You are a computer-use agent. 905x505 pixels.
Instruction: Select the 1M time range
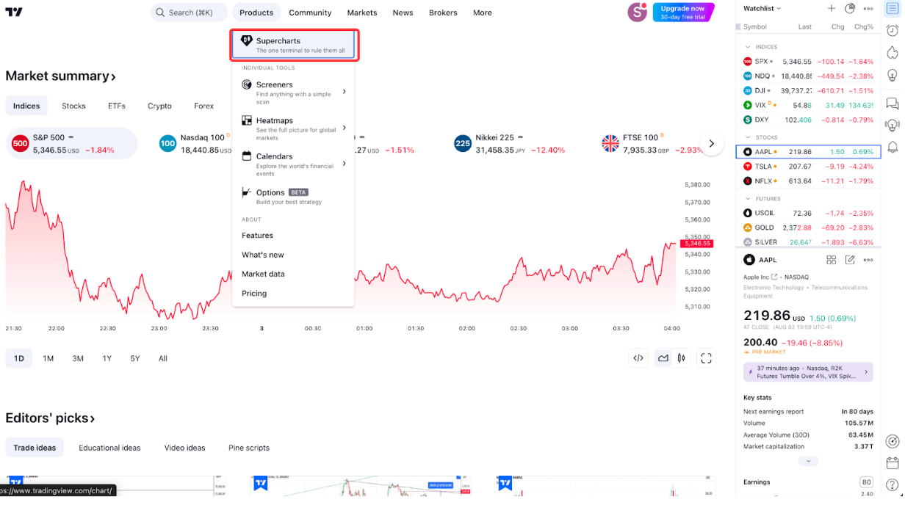(48, 358)
